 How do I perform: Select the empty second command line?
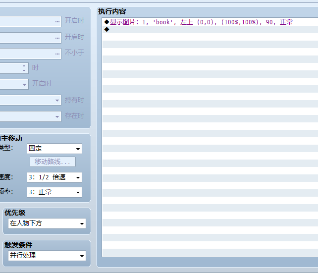point(210,30)
